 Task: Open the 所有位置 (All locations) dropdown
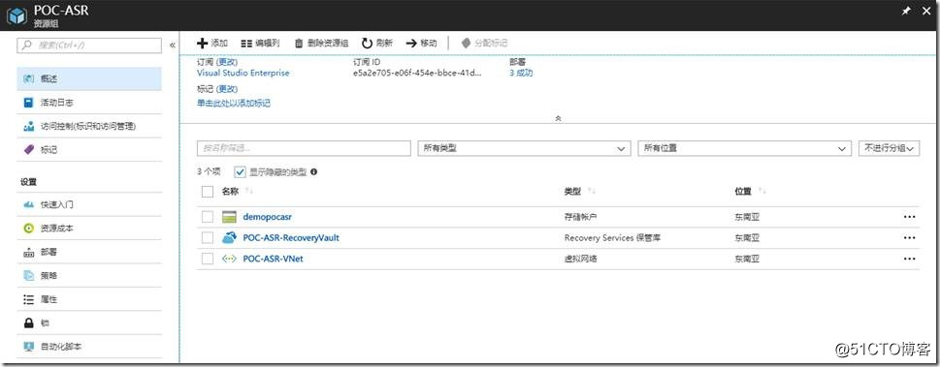tap(745, 148)
